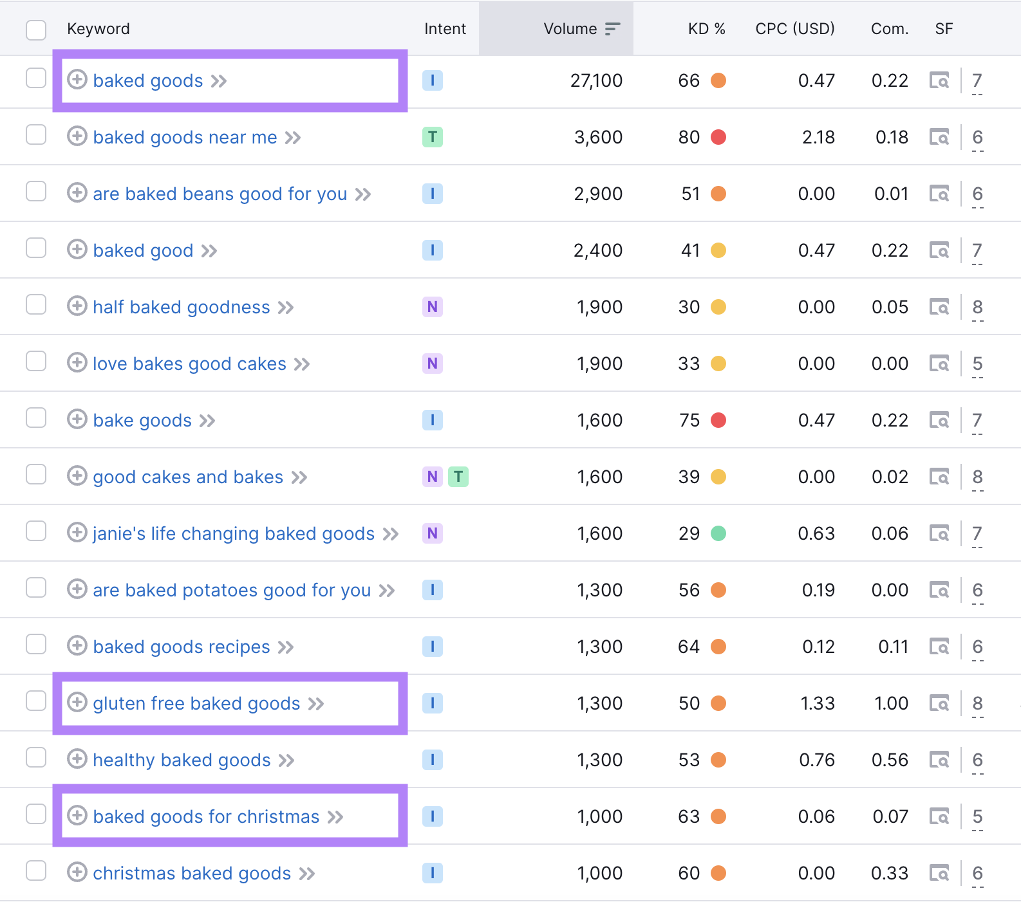Tick checkbox for 'baked goods recipes'
This screenshot has height=902, width=1021.
point(36,644)
